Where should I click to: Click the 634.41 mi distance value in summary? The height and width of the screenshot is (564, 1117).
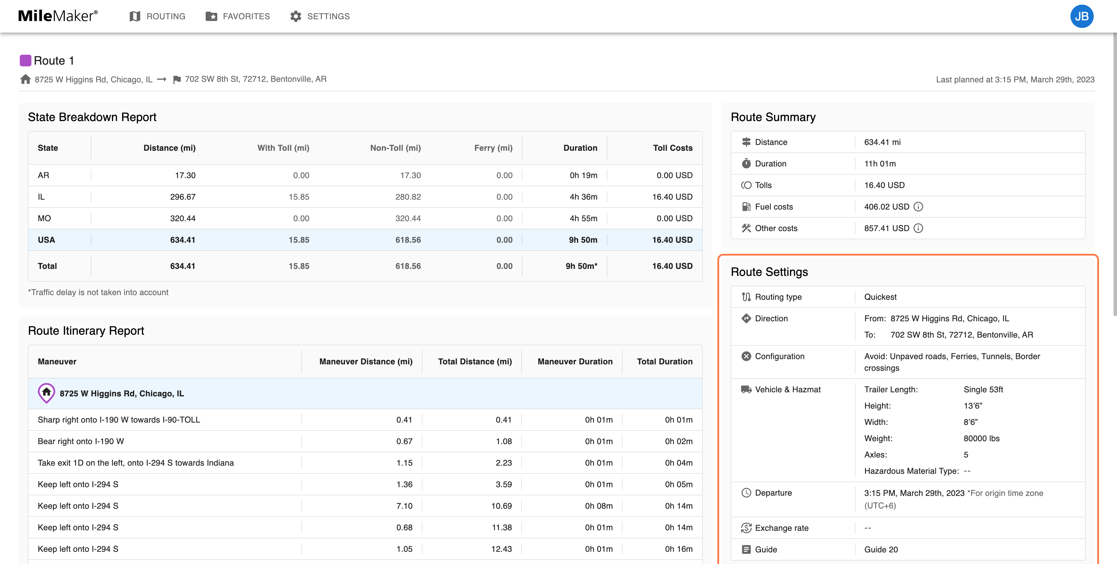(883, 142)
